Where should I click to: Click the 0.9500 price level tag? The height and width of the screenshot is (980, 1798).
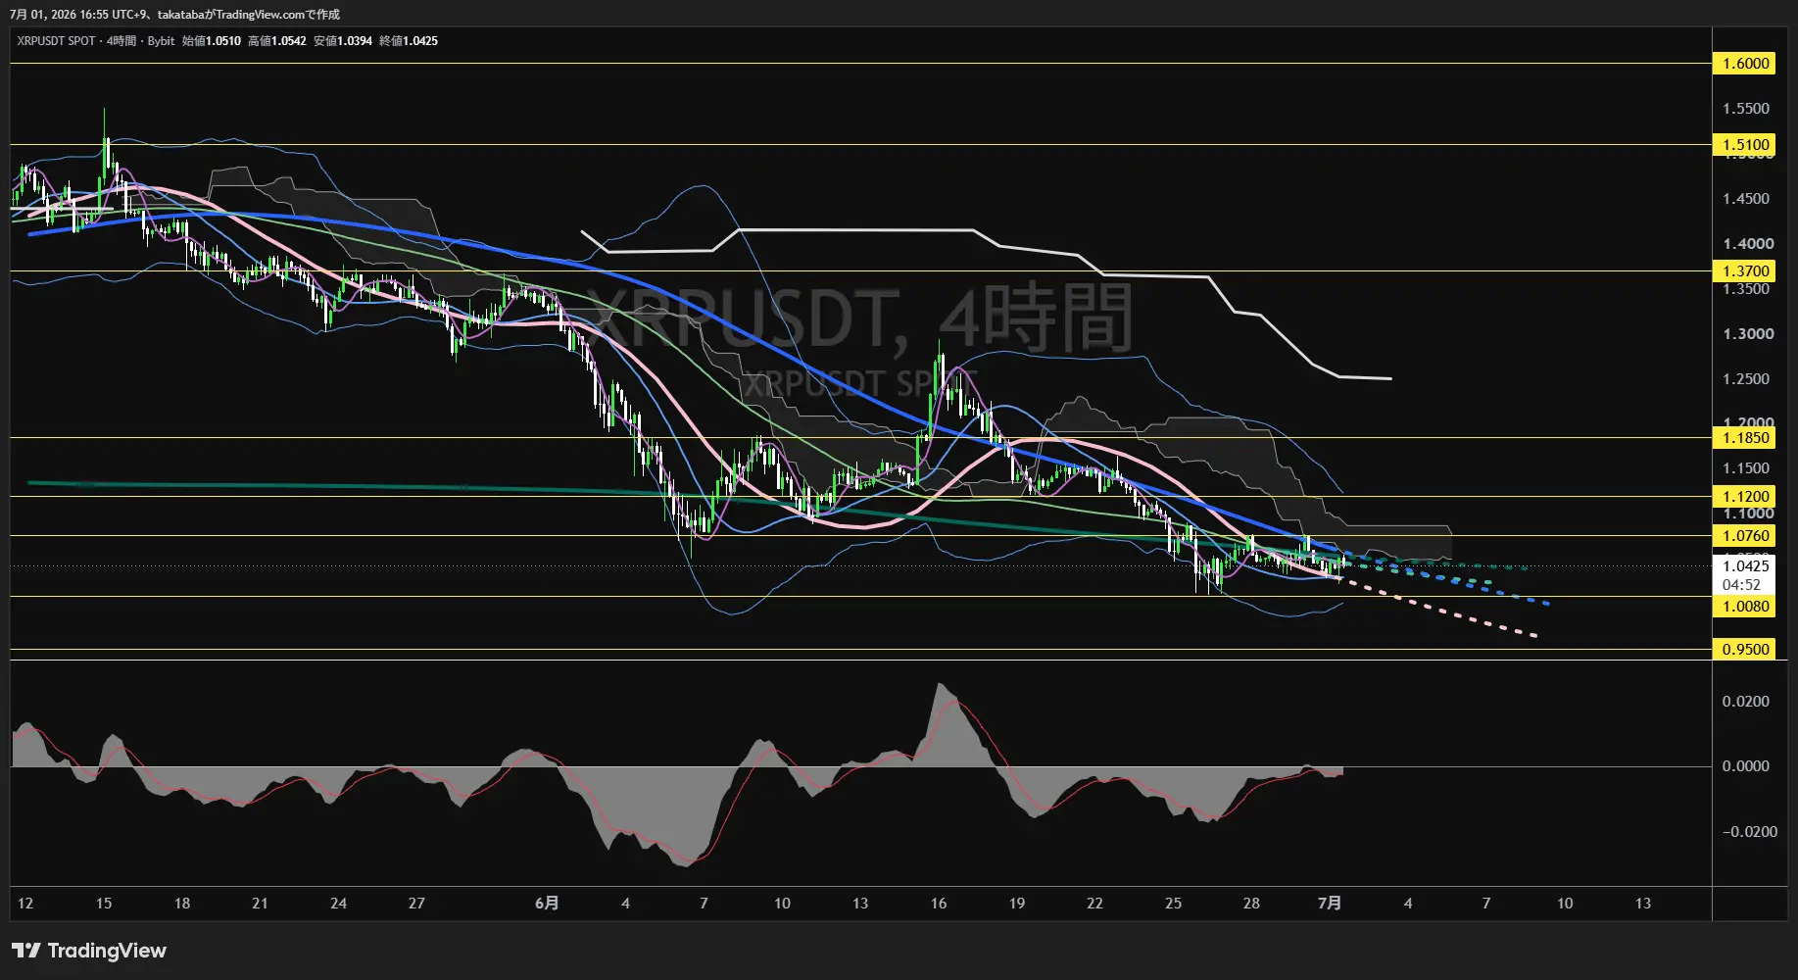tap(1745, 650)
